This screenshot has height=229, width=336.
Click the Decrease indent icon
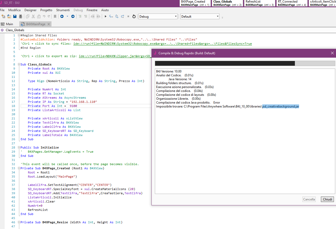pos(93,16)
